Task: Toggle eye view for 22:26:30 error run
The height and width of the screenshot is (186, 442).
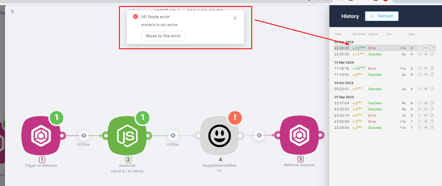Action: point(426,48)
